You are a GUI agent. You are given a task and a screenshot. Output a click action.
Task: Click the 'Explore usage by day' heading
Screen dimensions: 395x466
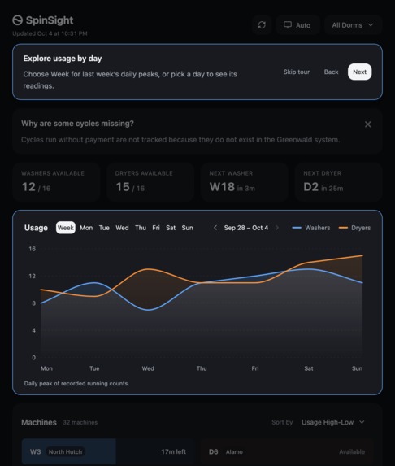point(63,59)
